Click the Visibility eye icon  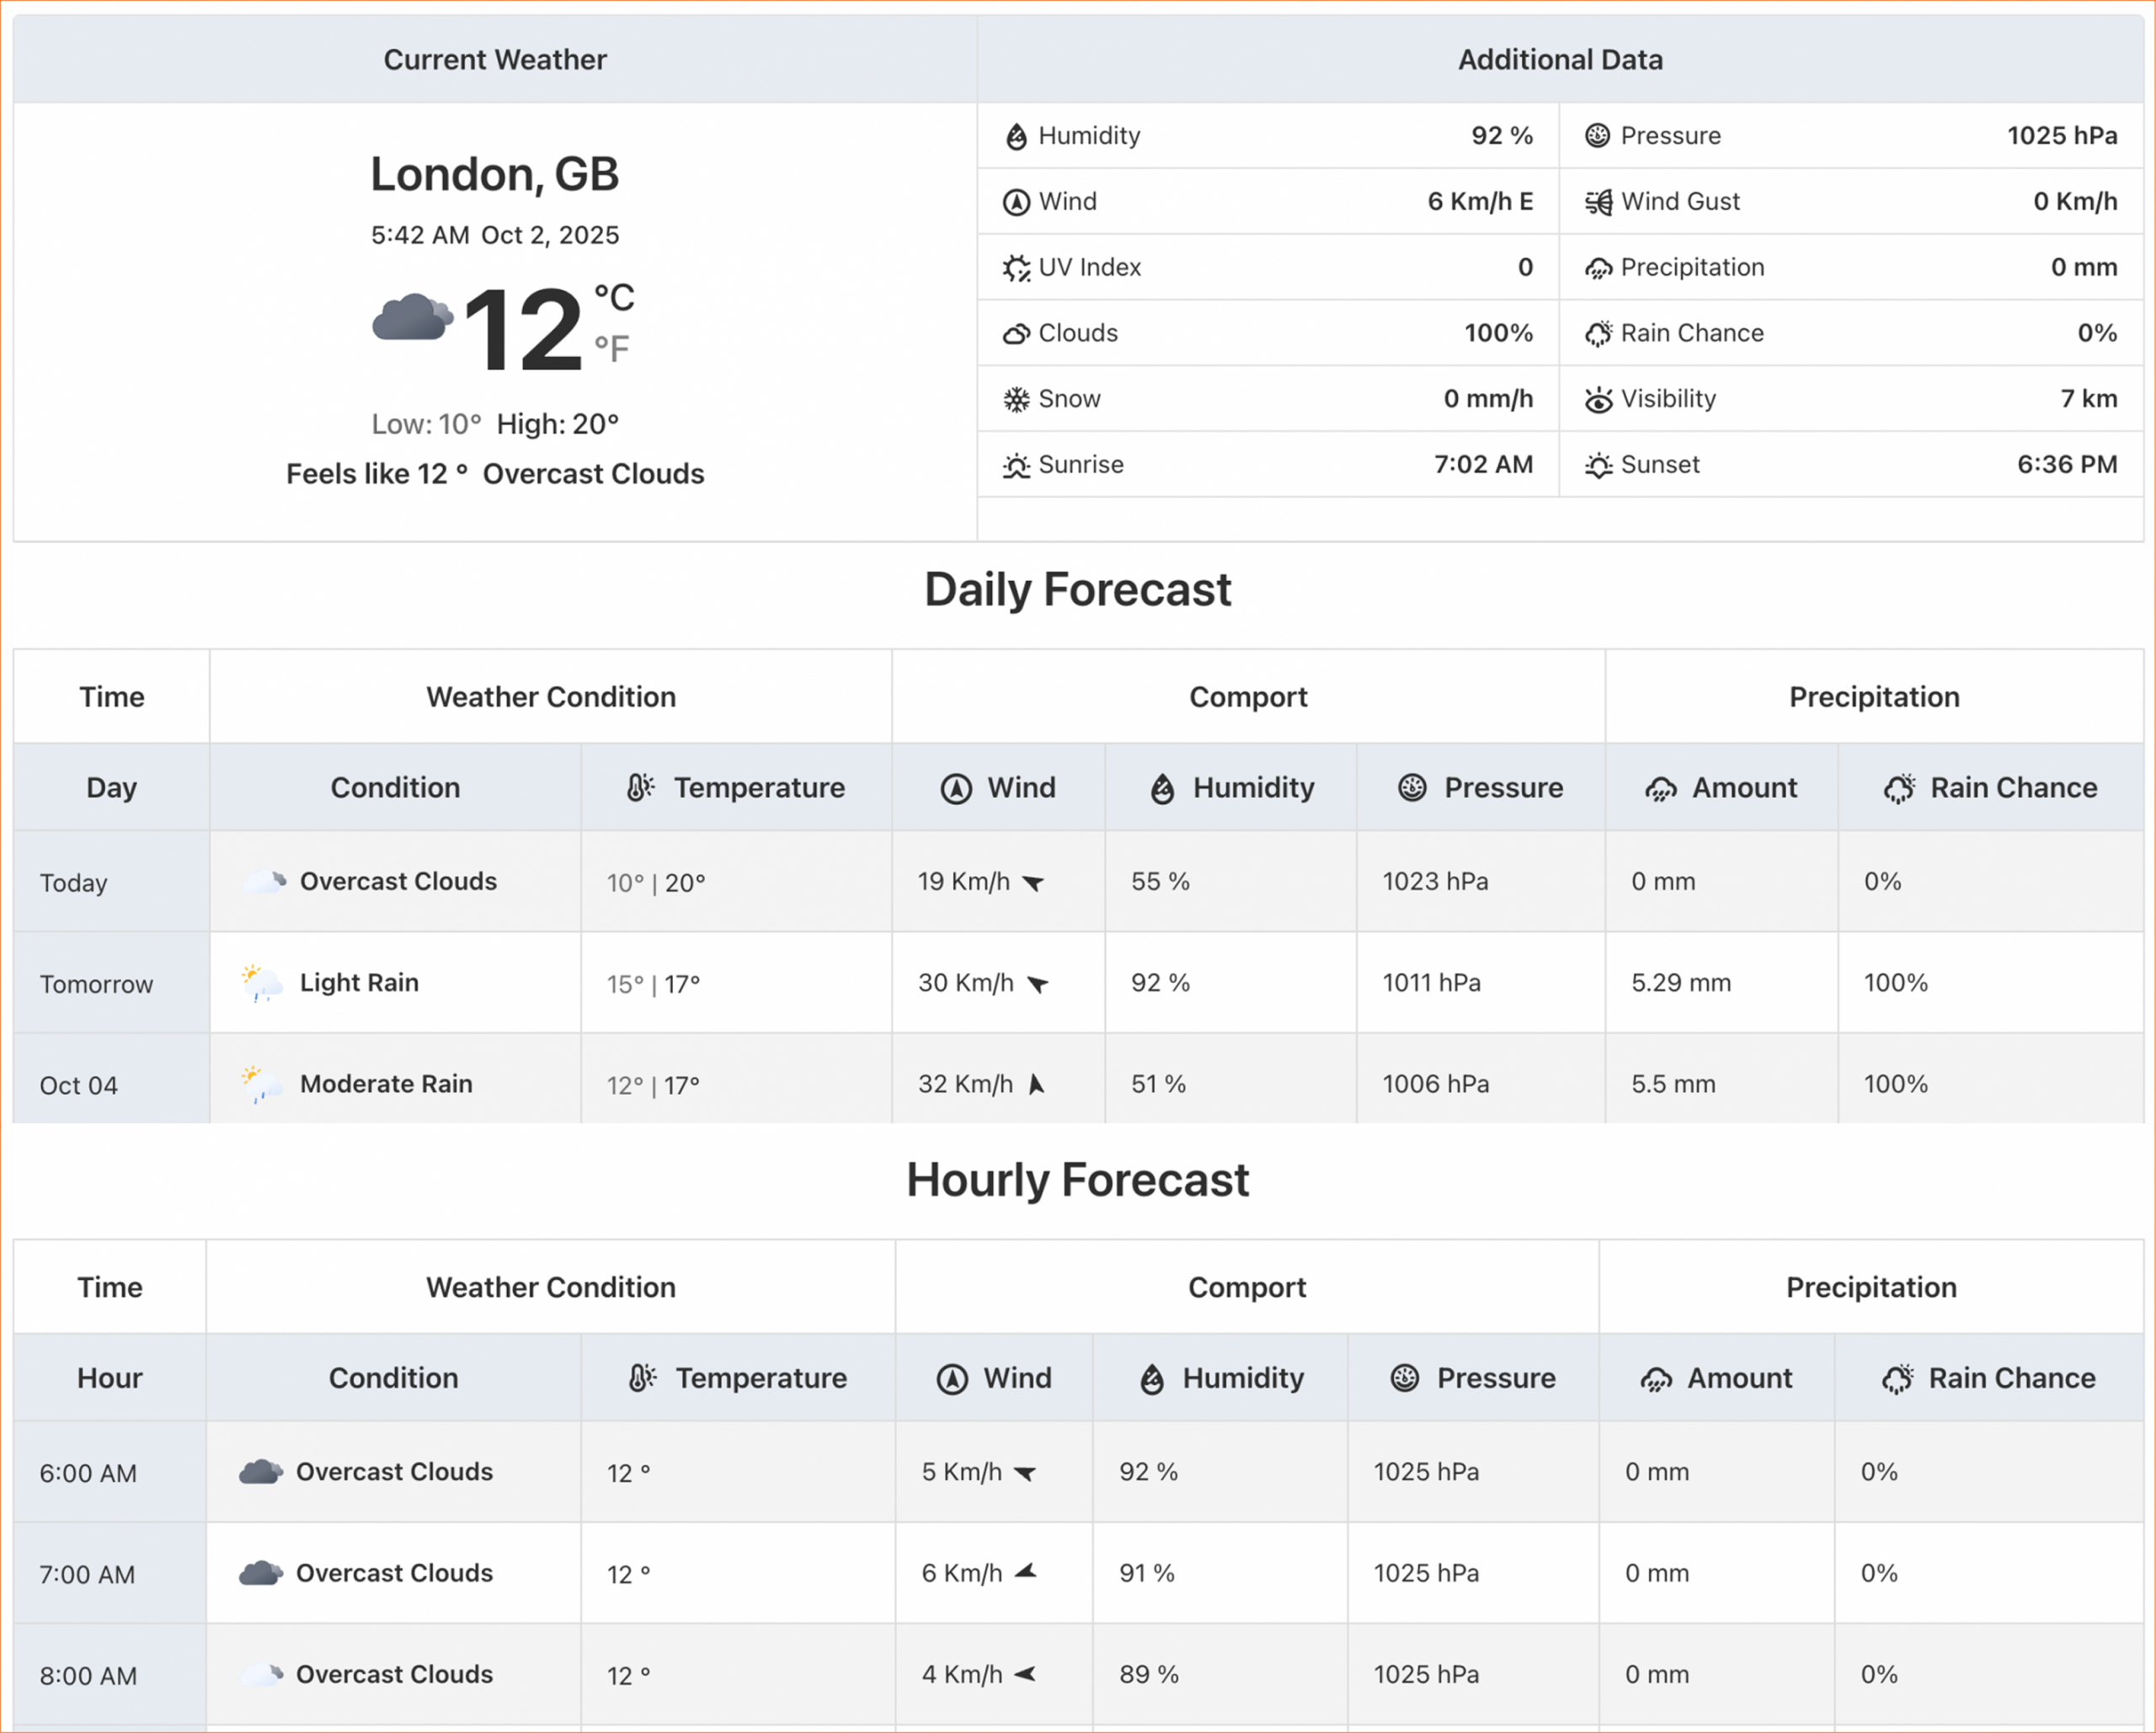point(1598,400)
